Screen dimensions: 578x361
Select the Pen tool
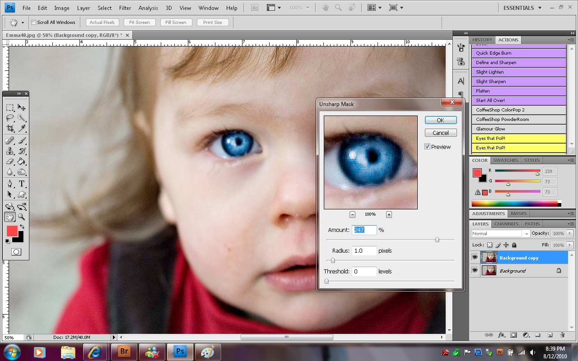click(10, 184)
